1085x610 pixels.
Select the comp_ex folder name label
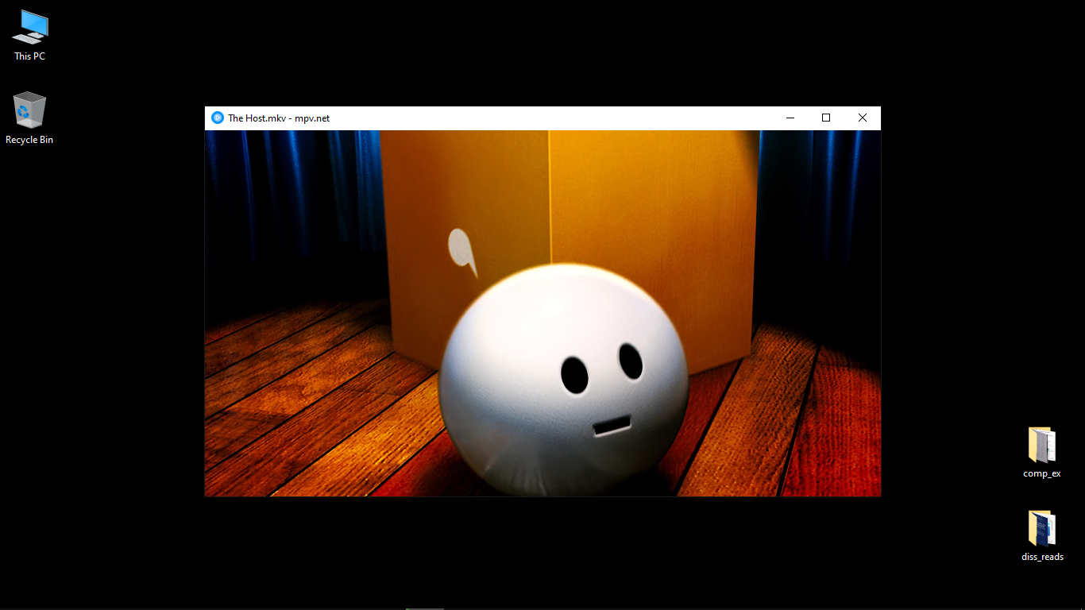pos(1041,473)
